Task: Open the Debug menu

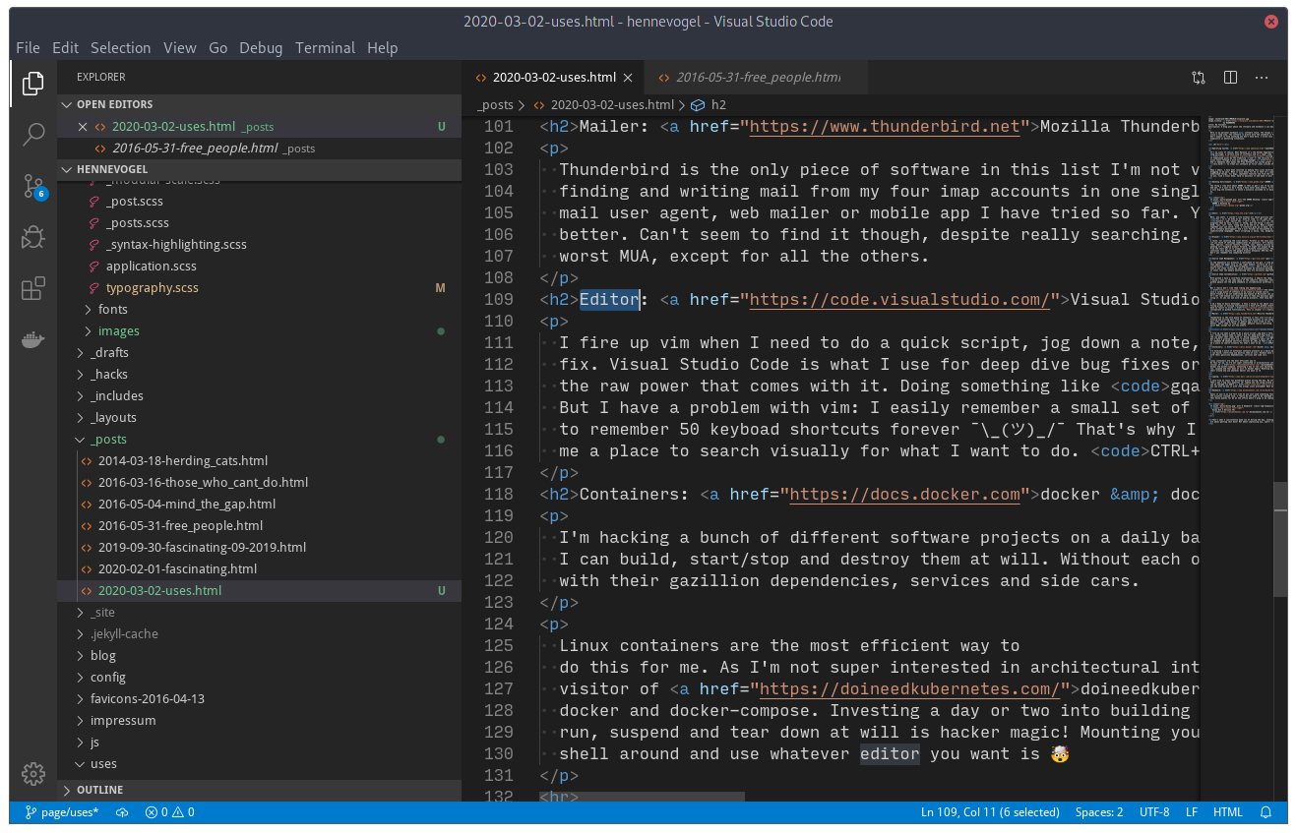Action: [261, 47]
